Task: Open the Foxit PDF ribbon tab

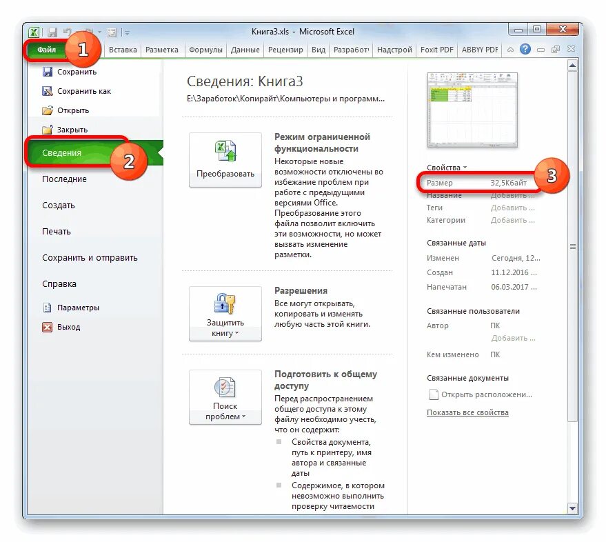Action: point(436,50)
